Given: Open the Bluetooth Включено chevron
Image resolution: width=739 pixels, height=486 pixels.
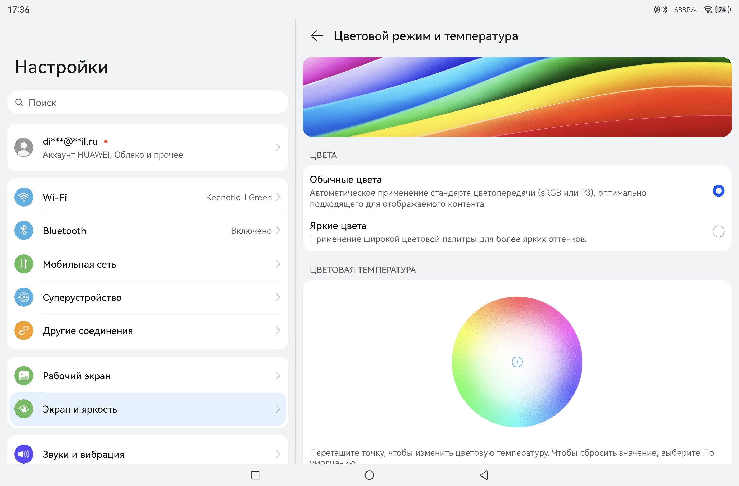Looking at the screenshot, I should click(x=278, y=231).
